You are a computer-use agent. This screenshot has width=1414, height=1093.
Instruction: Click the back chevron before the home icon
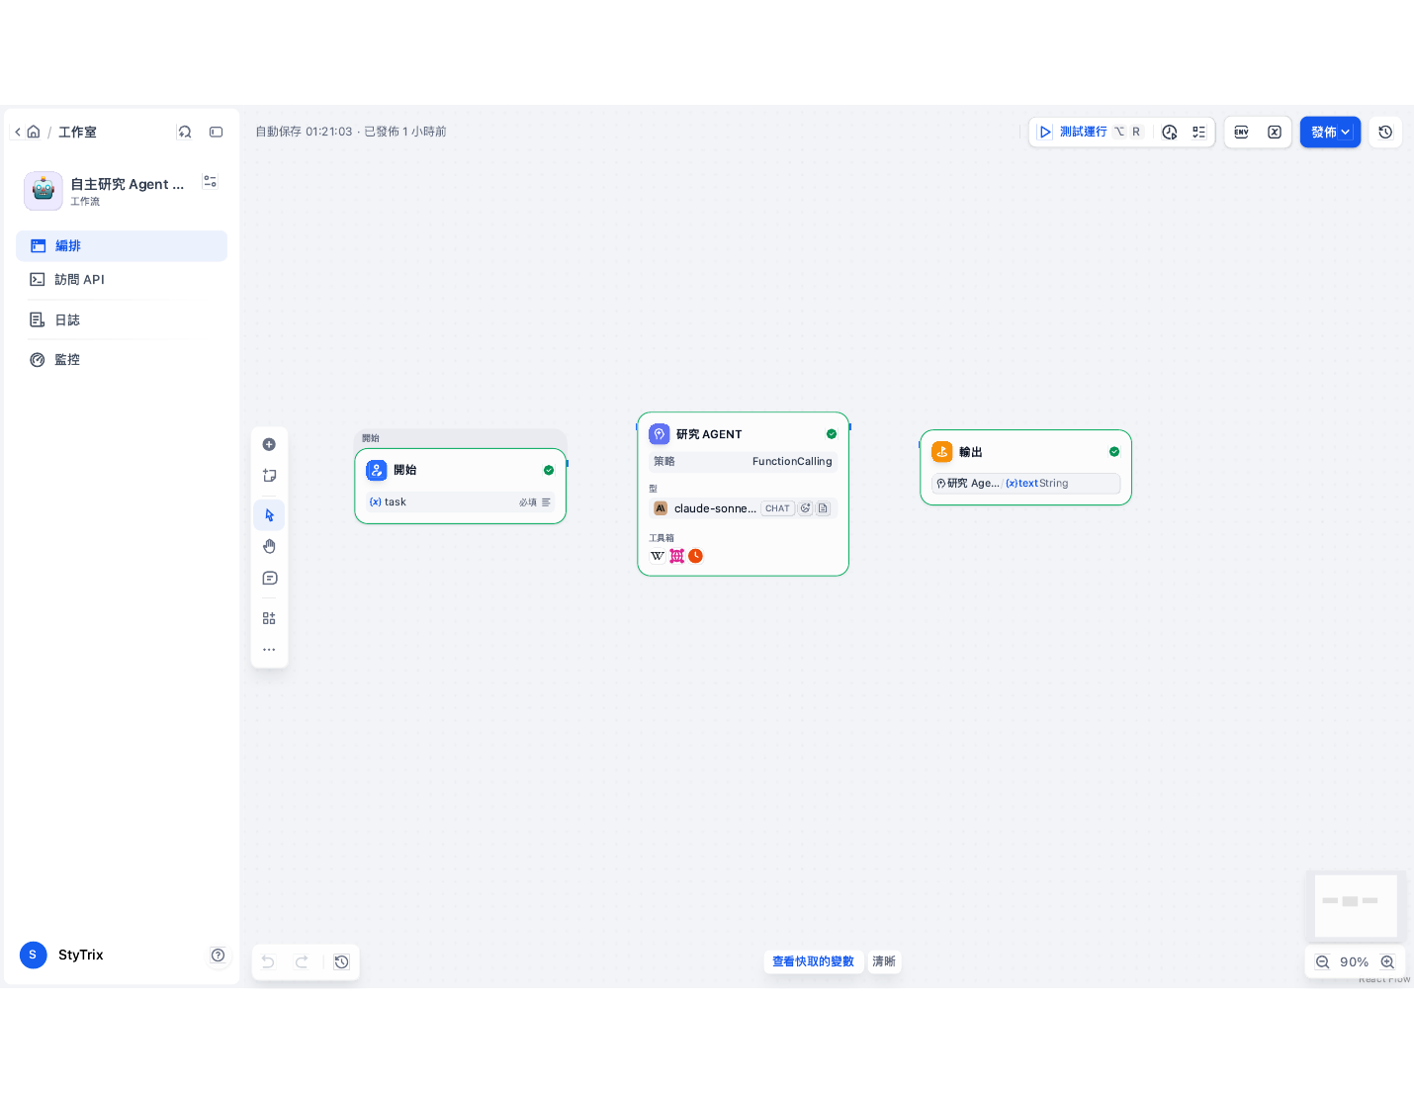tap(18, 132)
